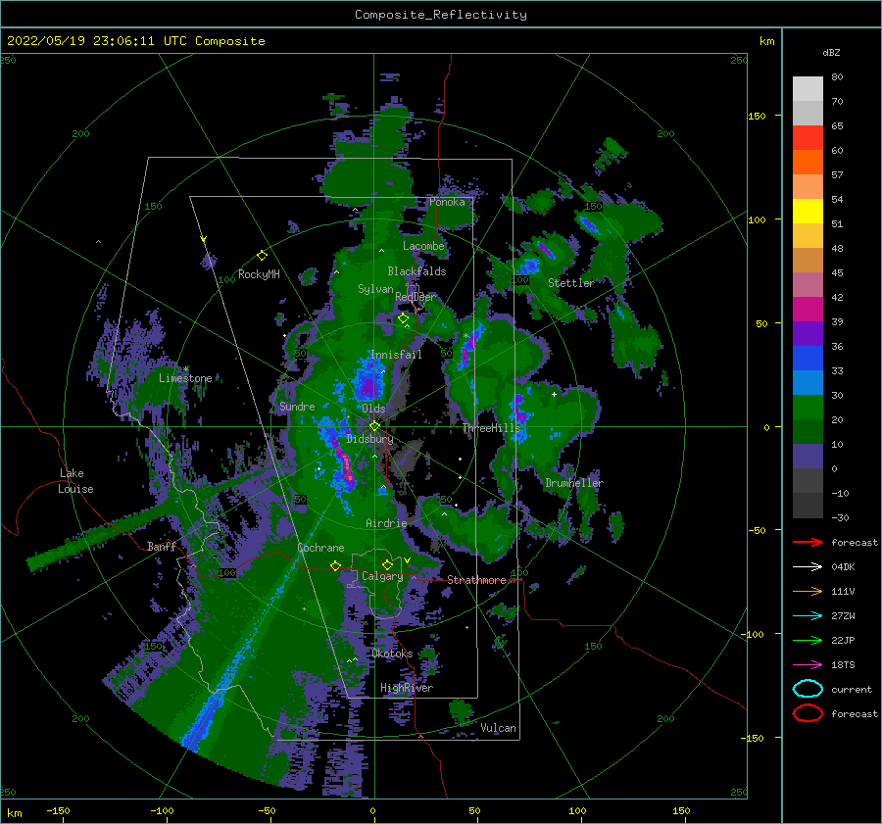
Task: Click the Olds town label
Action: coord(373,409)
